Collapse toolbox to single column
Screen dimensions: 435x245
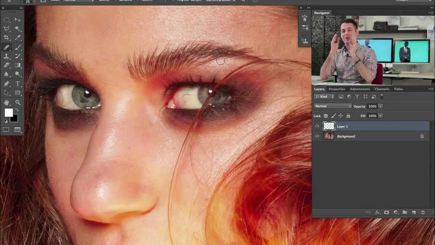21,7
